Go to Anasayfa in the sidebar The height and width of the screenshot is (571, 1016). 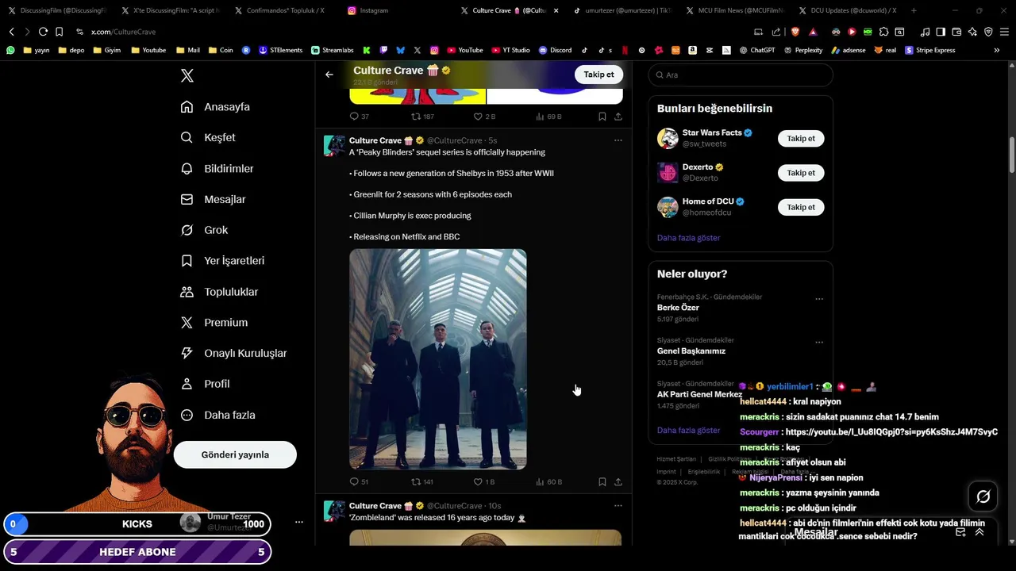tap(215, 107)
